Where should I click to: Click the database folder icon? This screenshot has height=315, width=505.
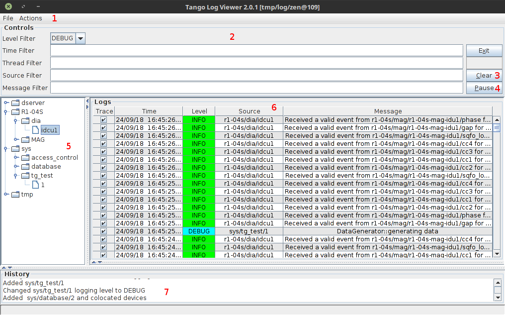[25, 167]
